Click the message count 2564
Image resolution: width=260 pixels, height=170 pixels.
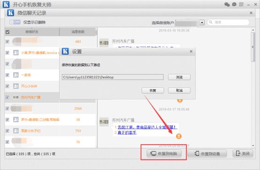click(78, 108)
